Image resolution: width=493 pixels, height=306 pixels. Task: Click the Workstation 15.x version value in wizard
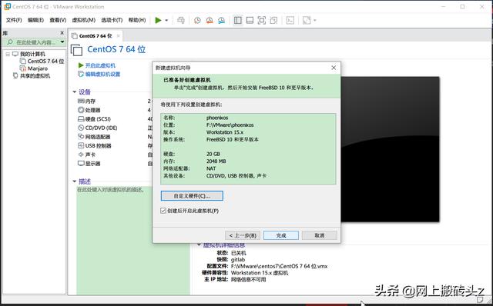point(224,132)
